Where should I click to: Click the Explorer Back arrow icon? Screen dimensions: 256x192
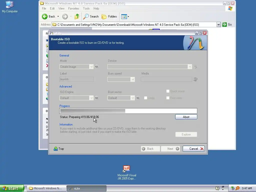(x=44, y=16)
